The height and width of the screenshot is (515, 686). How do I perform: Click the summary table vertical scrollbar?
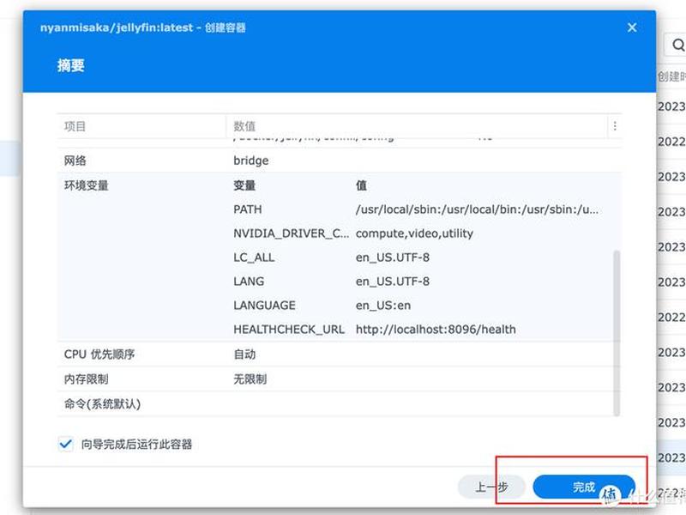617,333
